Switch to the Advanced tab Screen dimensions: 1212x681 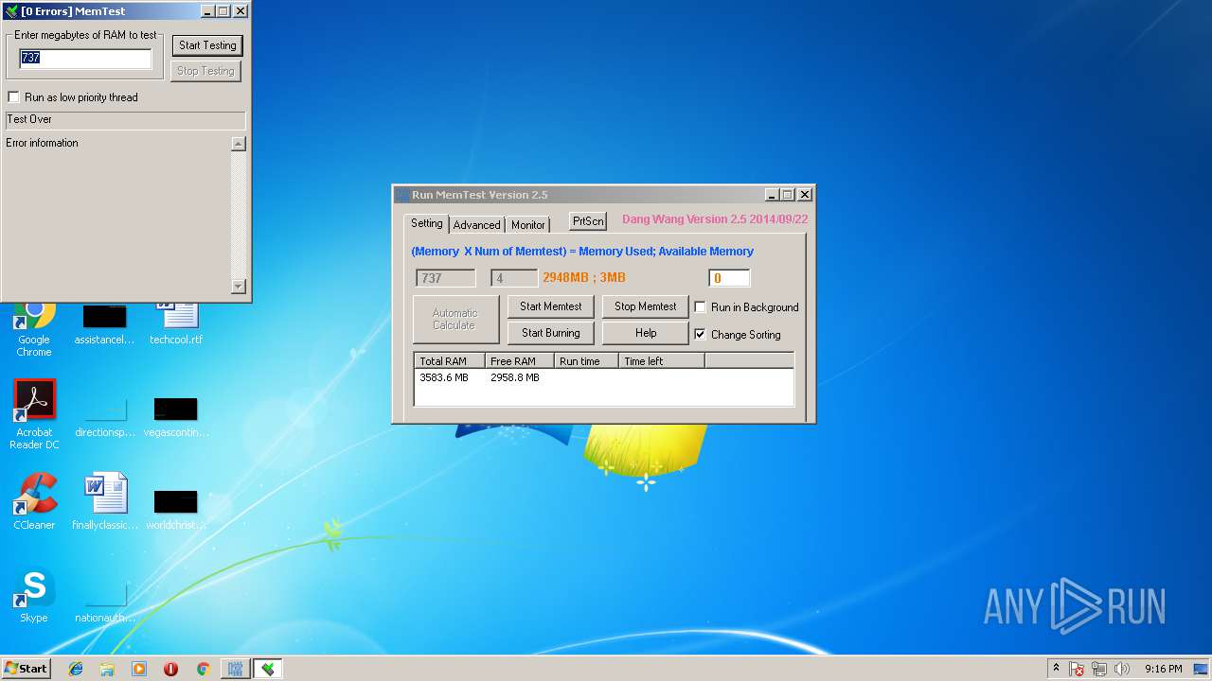pyautogui.click(x=476, y=225)
